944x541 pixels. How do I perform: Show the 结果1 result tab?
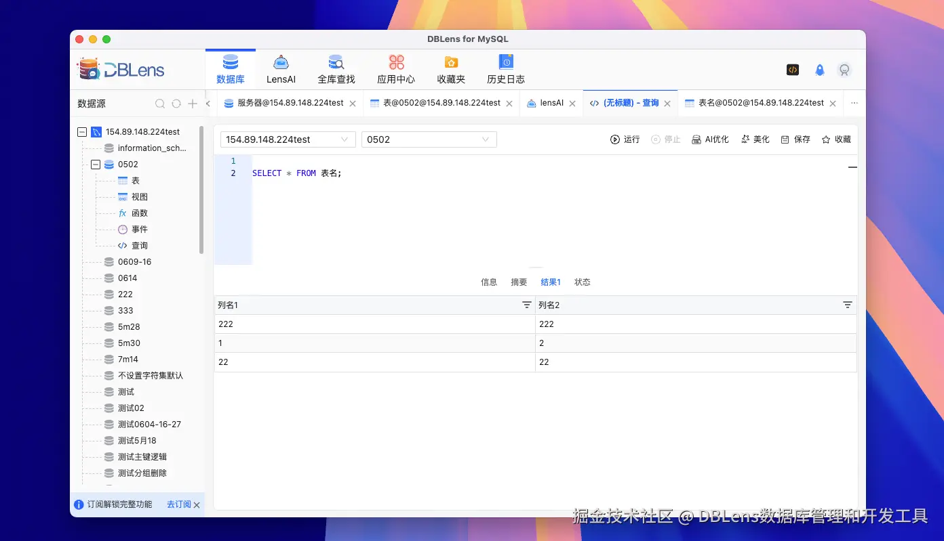point(551,282)
